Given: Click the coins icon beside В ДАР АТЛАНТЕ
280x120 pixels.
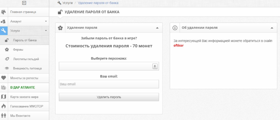Looking at the screenshot, I should pyautogui.click(x=4, y=87).
